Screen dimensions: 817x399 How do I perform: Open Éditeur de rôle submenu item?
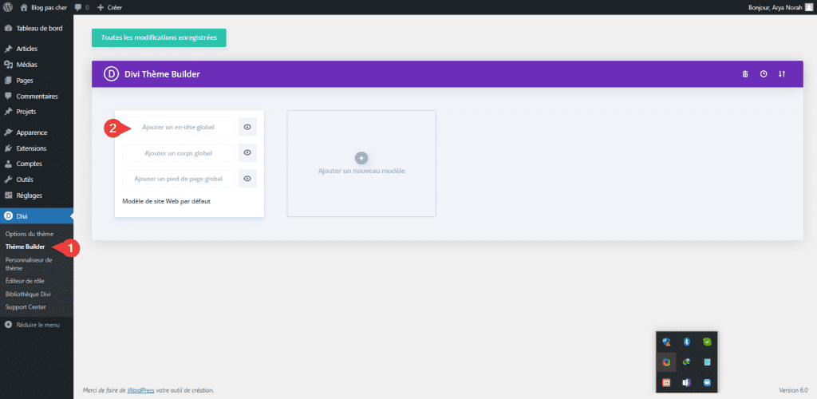click(25, 281)
